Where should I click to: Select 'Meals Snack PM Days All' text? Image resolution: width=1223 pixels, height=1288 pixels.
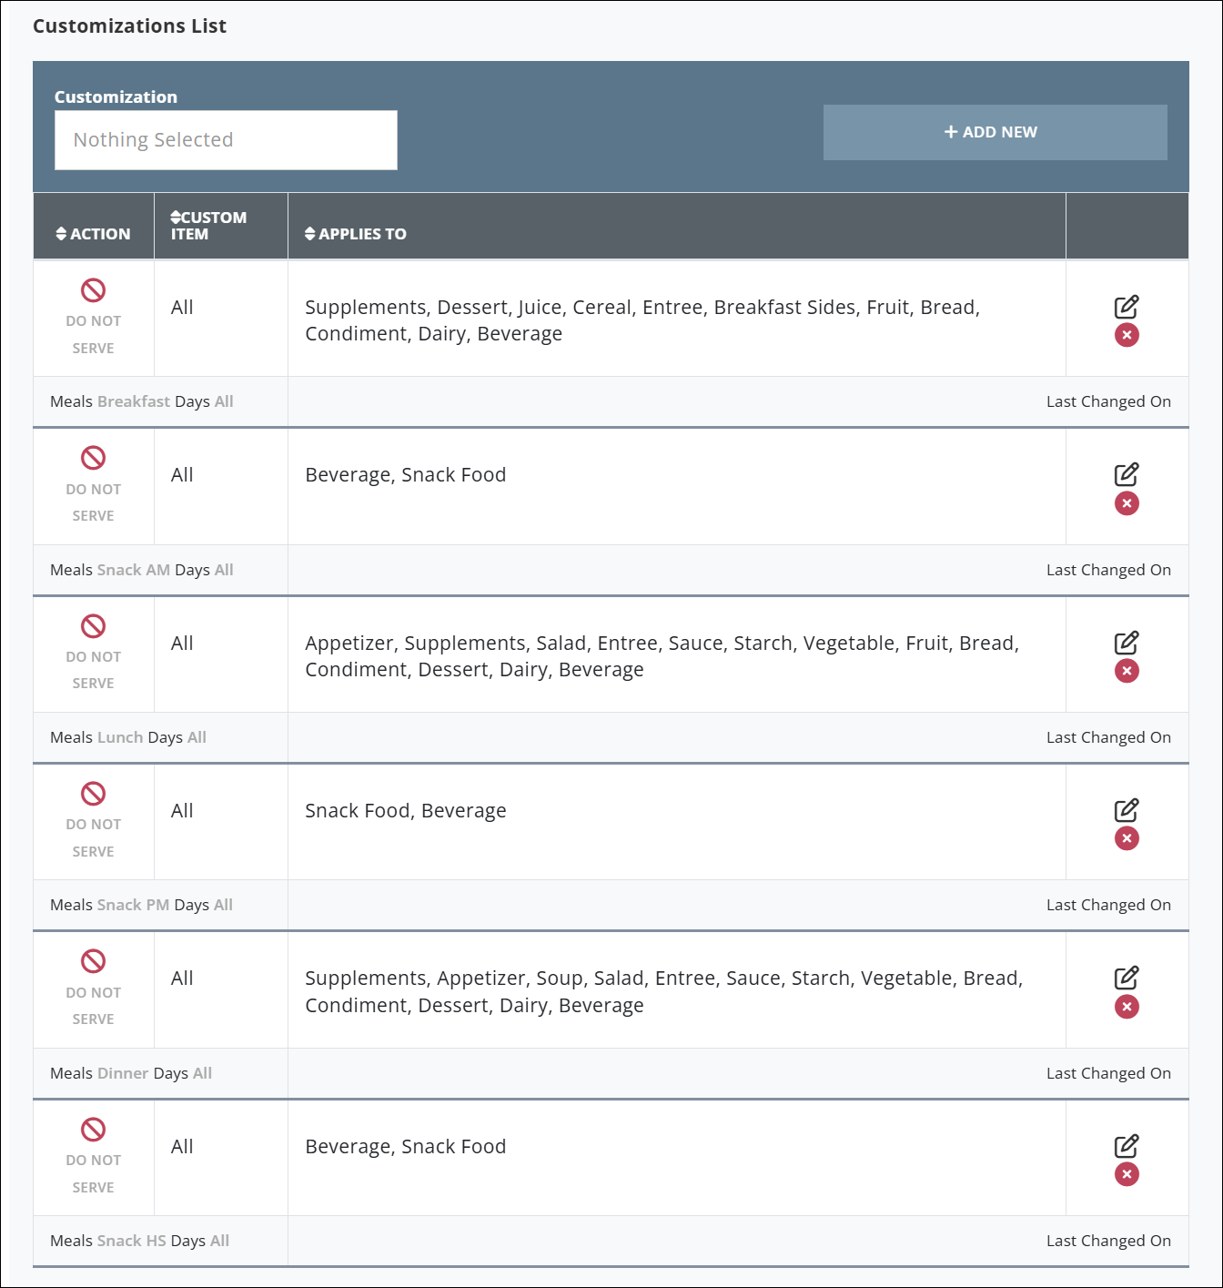click(141, 905)
